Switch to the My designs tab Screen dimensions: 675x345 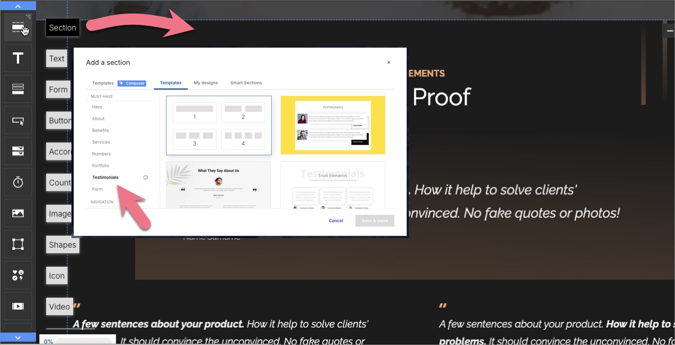point(206,83)
